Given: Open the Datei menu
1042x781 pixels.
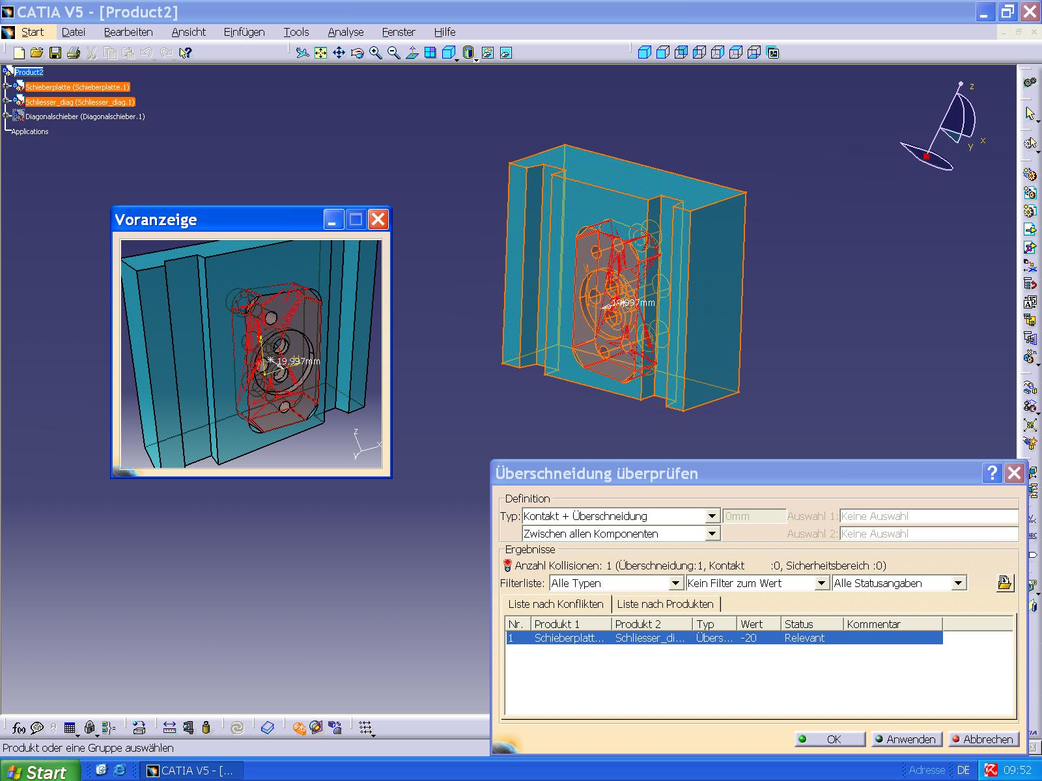Looking at the screenshot, I should [x=74, y=32].
